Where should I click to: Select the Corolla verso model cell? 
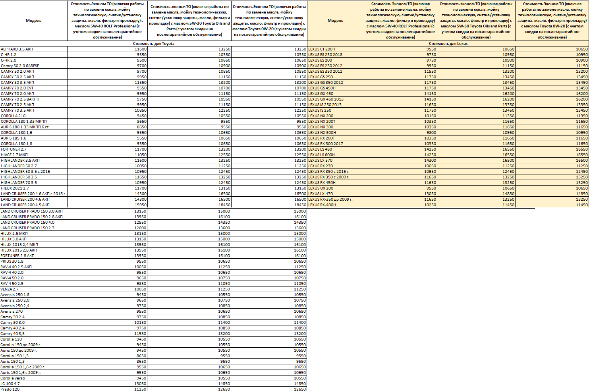[34, 378]
